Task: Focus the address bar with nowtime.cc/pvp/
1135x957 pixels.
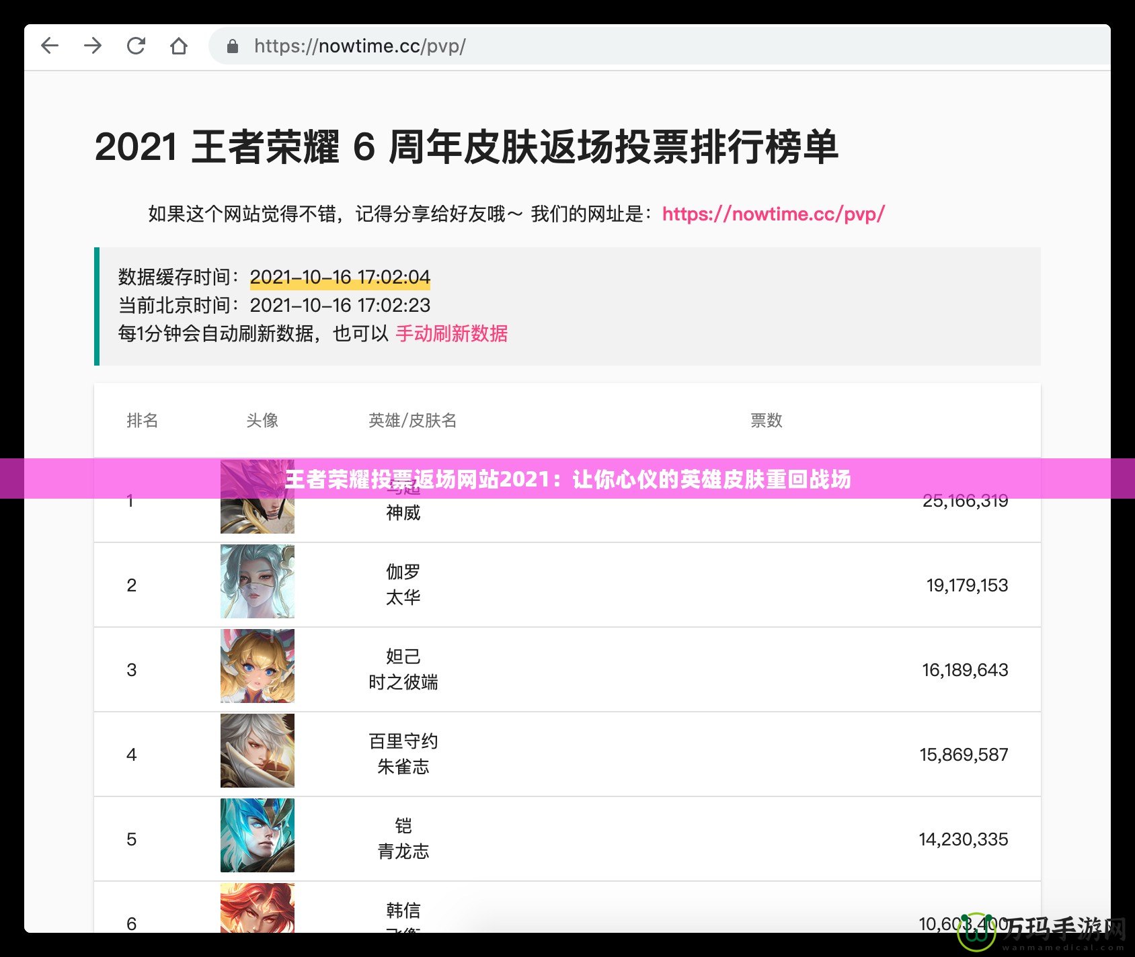Action: [x=659, y=46]
